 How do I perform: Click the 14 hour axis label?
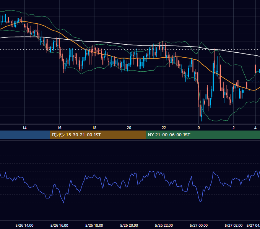coord(24,128)
